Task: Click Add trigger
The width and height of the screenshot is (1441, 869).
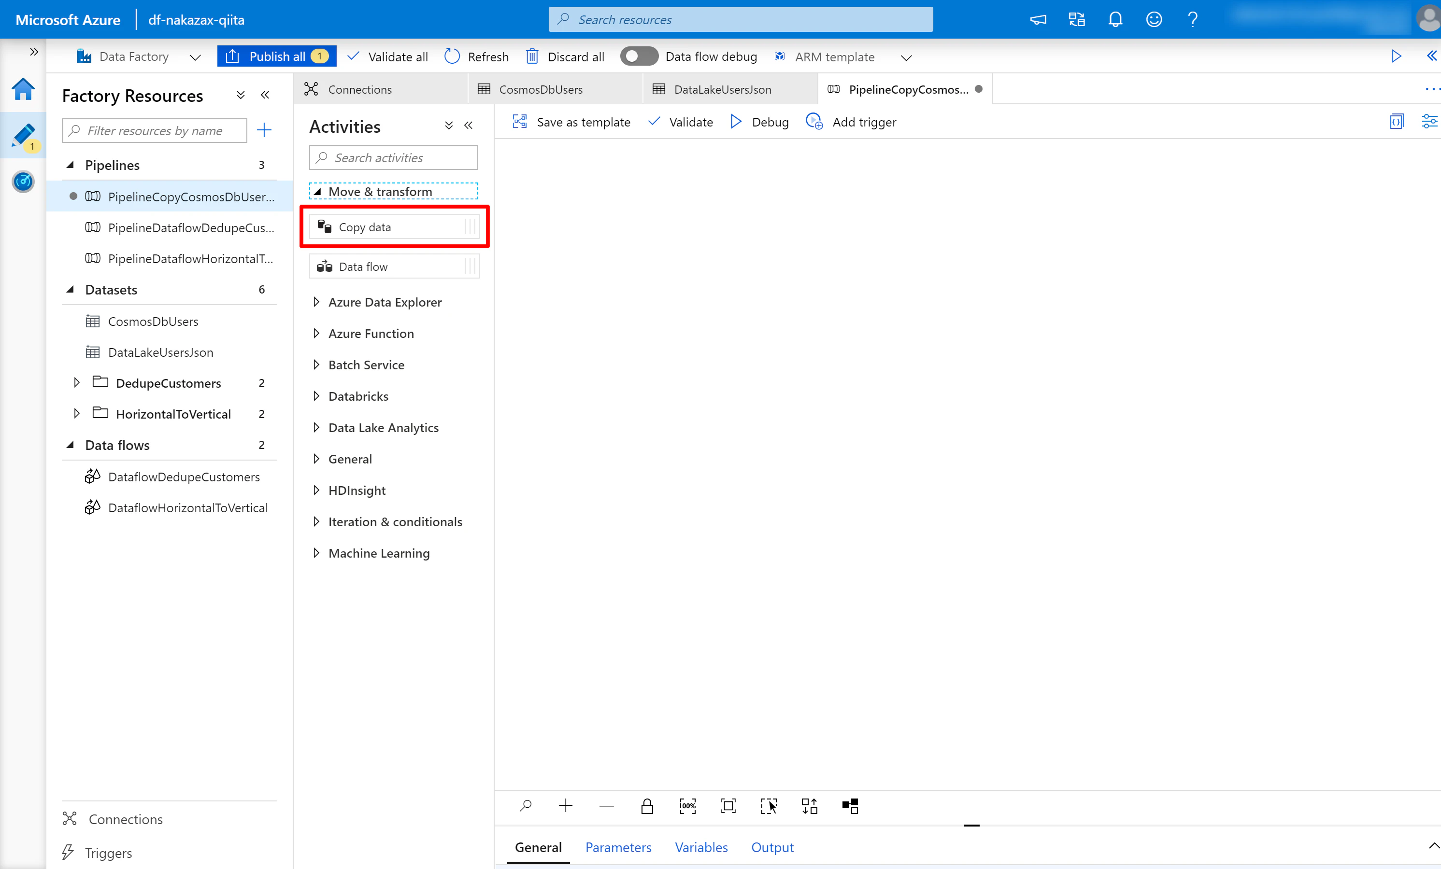Action: (x=851, y=122)
